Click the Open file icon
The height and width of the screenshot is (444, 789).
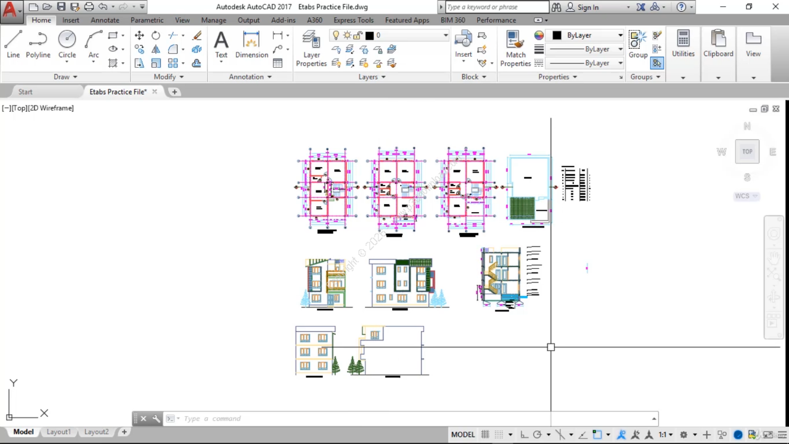point(47,7)
